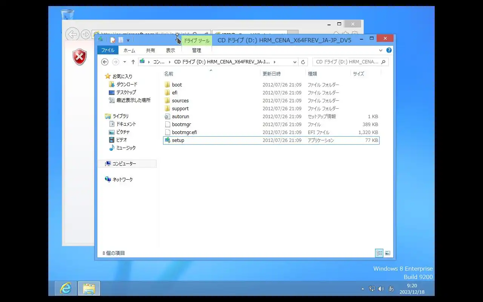Open Explorer help via the question mark
Viewport: 483px width, 302px height.
click(389, 50)
